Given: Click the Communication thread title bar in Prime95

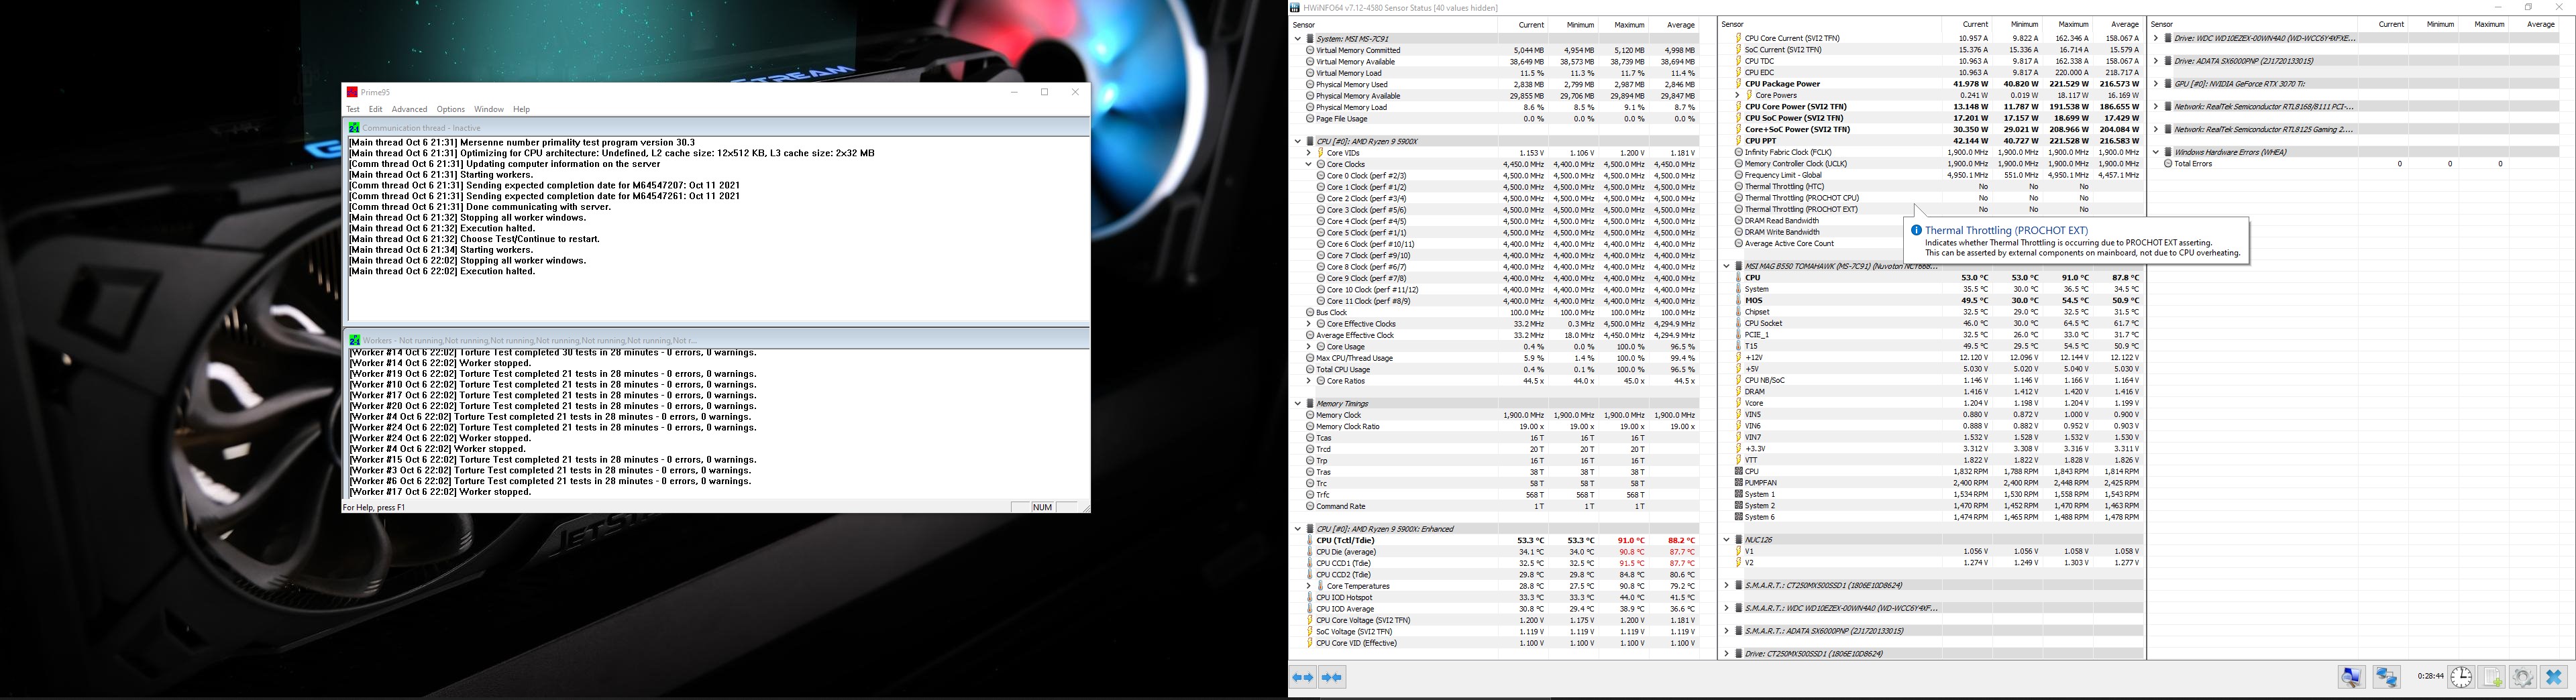Looking at the screenshot, I should 716,128.
